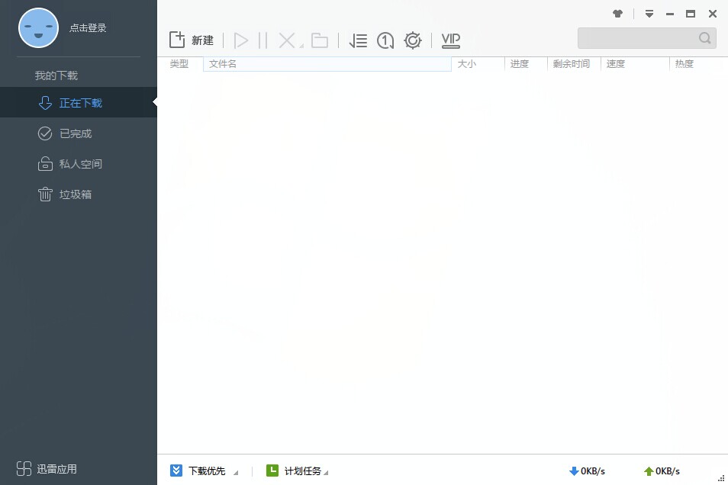Open the 迅雷应用 panel at bottom left
728x485 pixels.
coord(46,468)
